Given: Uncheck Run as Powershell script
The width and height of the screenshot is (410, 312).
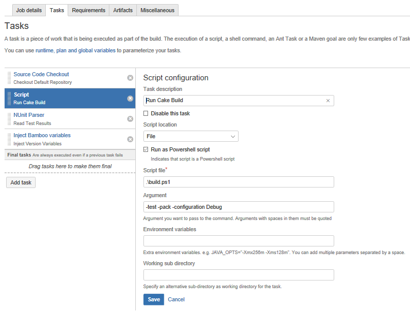Looking at the screenshot, I should coord(145,149).
